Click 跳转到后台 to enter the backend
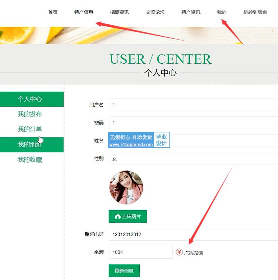 click(255, 12)
